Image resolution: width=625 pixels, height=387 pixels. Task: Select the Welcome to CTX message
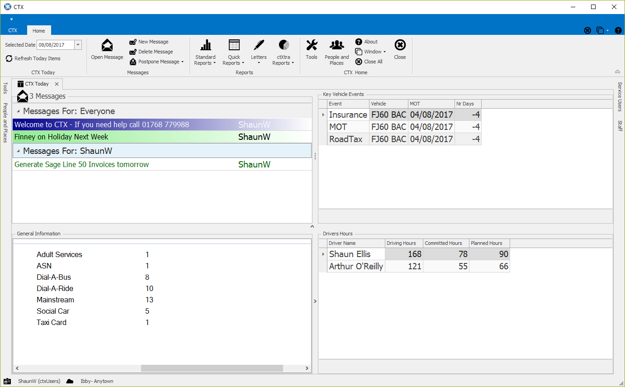[x=162, y=124]
